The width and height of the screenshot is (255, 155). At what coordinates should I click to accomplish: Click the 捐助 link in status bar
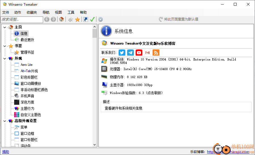pos(6,152)
